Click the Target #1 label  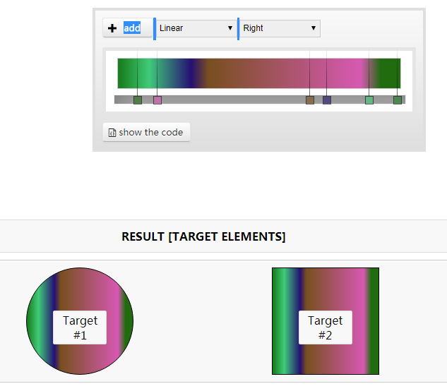(80, 327)
